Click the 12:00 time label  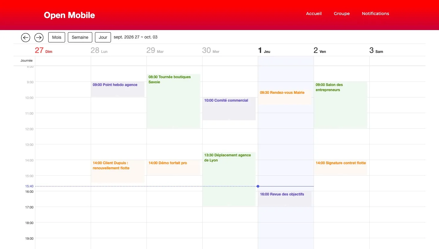pyautogui.click(x=30, y=129)
